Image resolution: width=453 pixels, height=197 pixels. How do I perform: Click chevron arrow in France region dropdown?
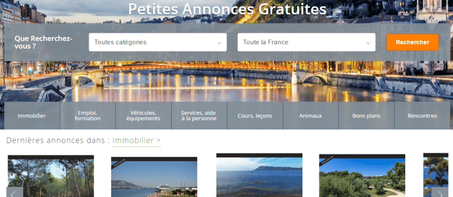point(368,43)
